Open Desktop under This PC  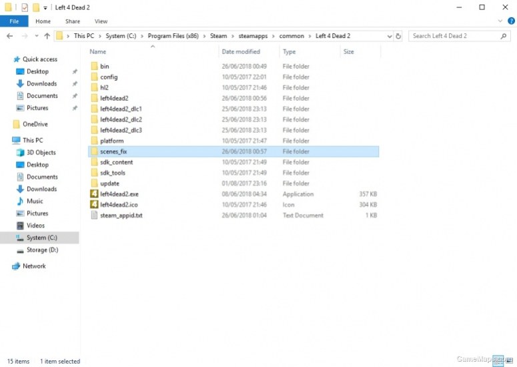(x=37, y=165)
